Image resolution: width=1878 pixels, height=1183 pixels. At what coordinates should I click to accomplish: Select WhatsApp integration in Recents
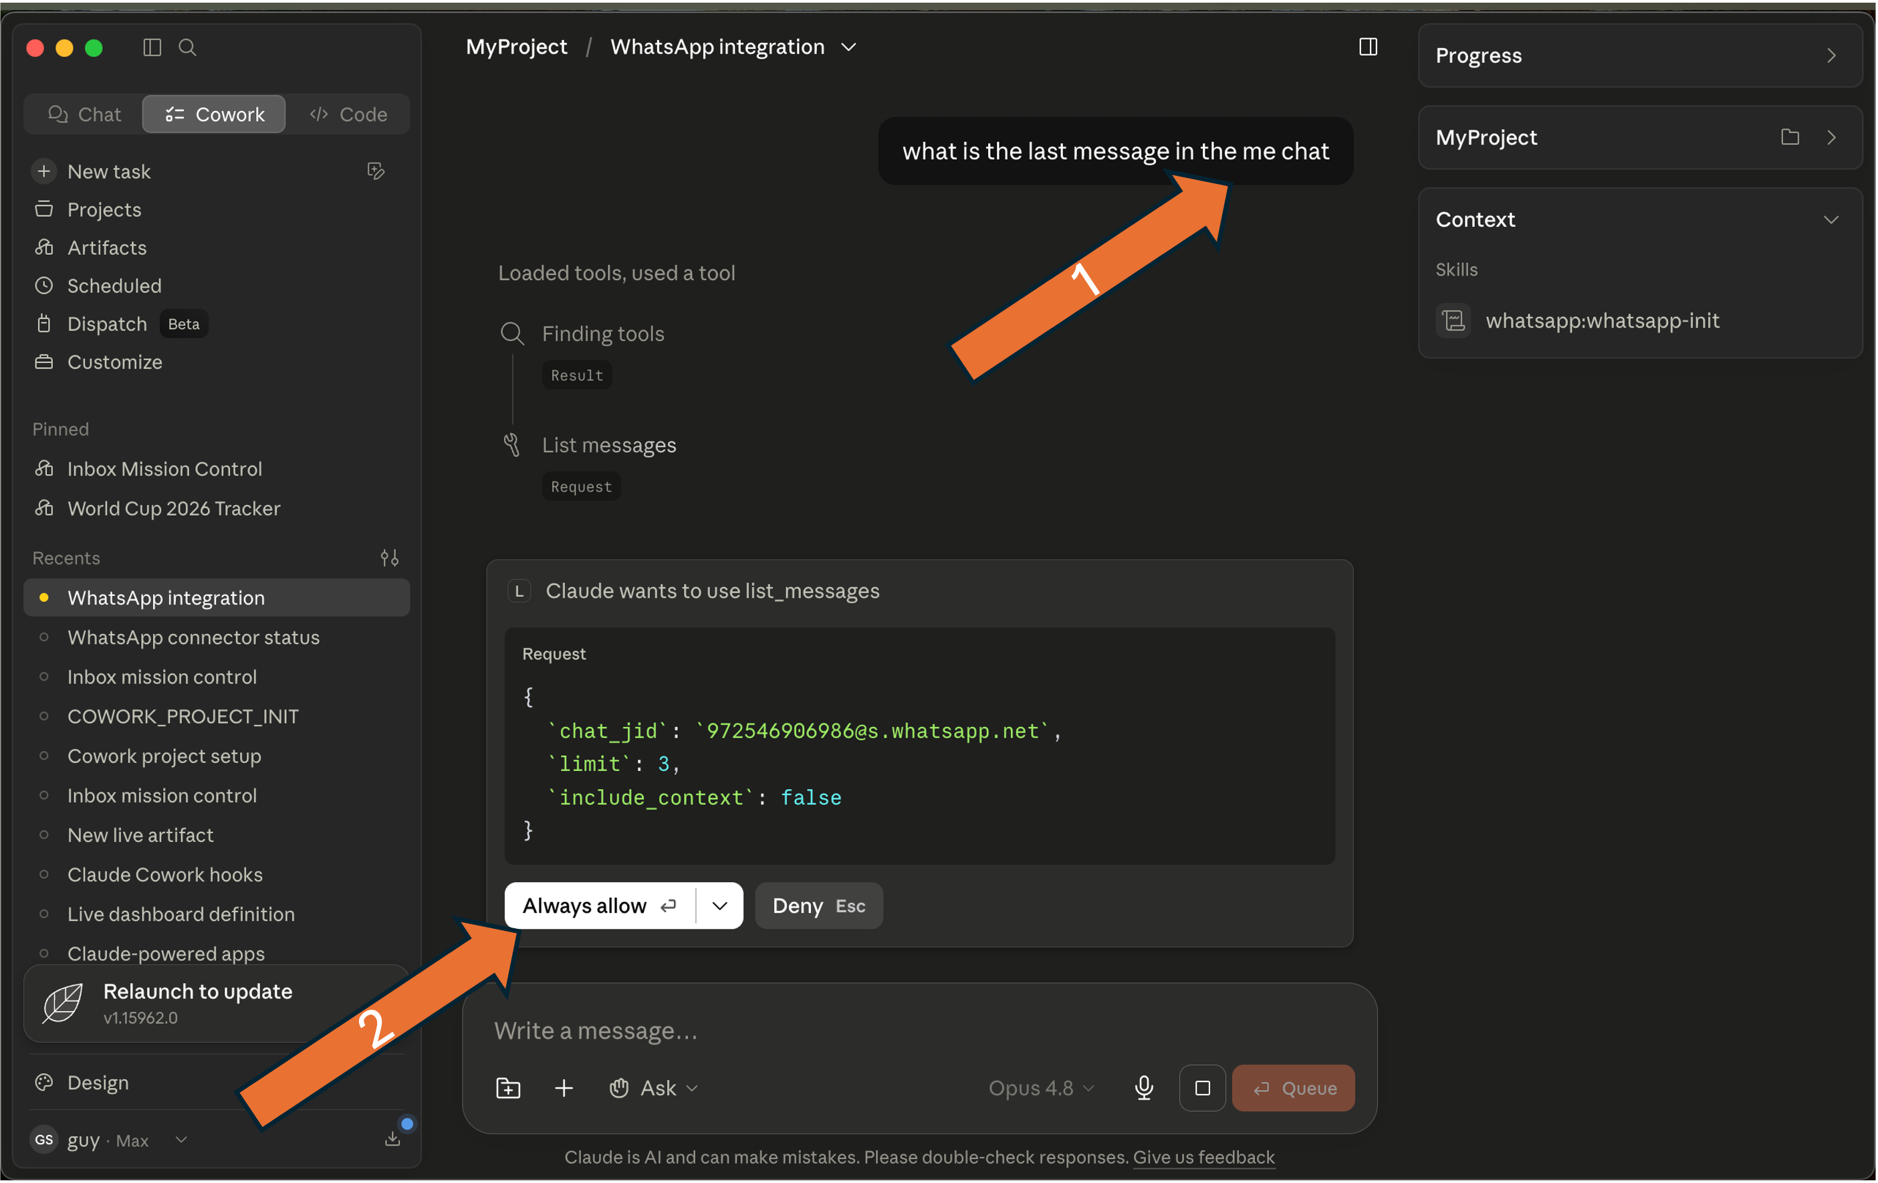coord(216,598)
